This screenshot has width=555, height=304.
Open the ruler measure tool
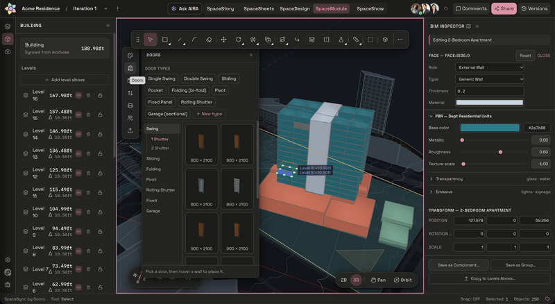(x=356, y=40)
